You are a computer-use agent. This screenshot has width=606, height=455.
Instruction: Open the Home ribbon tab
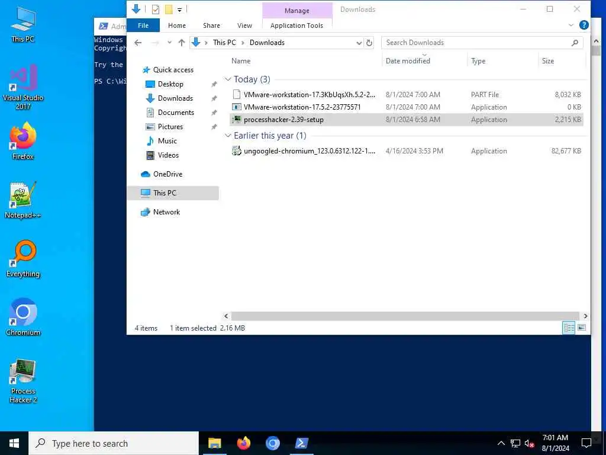(177, 25)
